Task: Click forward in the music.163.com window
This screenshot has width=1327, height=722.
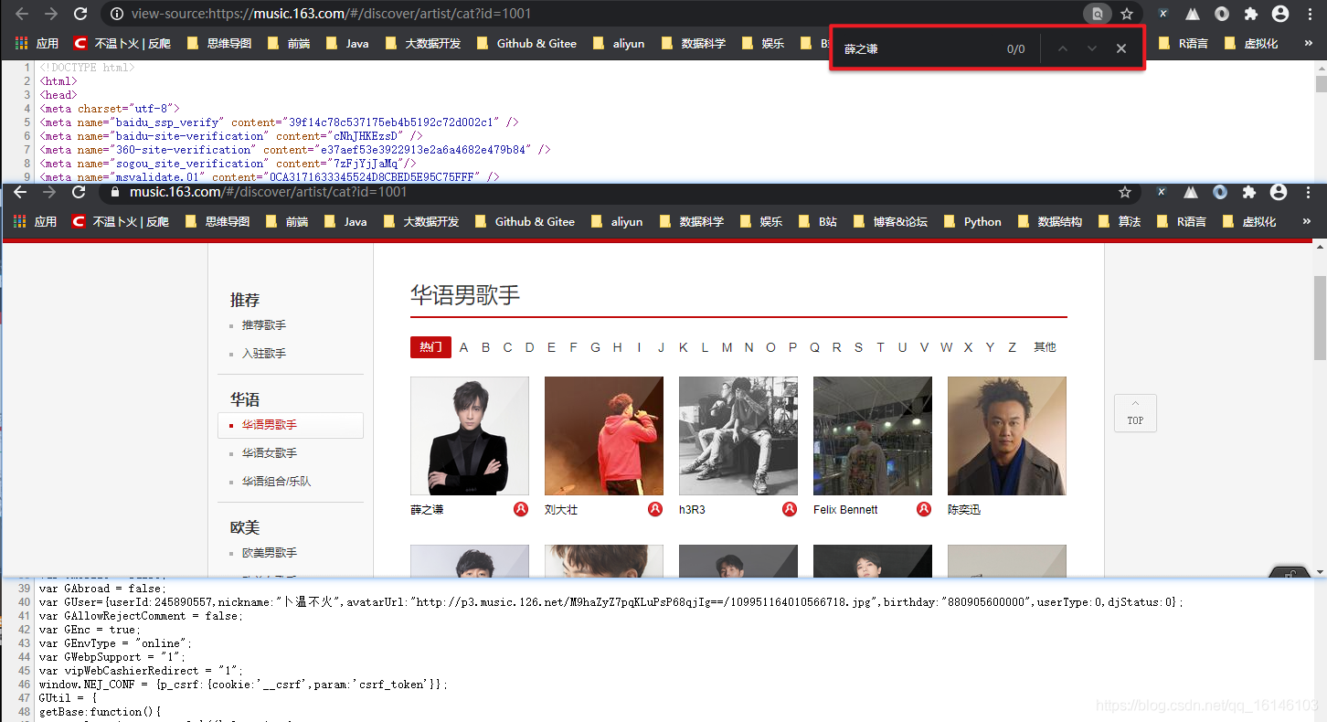Action: click(x=49, y=192)
